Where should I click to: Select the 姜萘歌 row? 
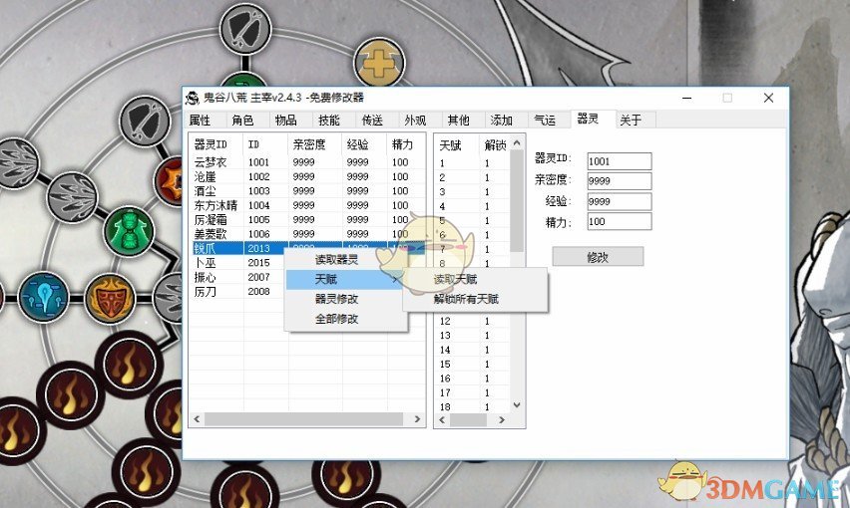click(307, 234)
